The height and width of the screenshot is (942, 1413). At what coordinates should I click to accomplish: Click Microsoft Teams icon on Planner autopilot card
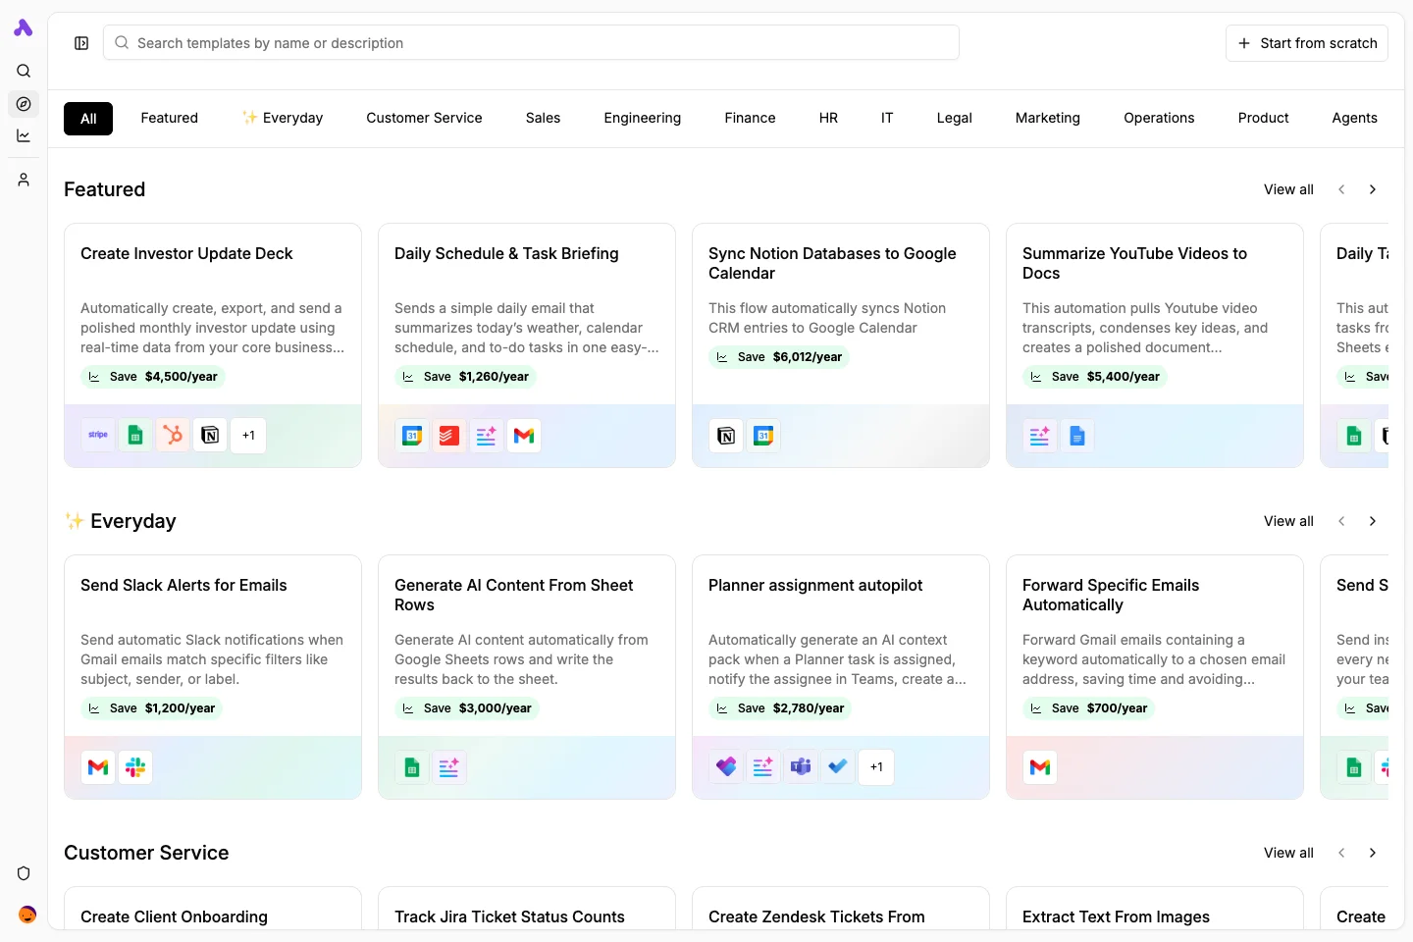tap(801, 766)
